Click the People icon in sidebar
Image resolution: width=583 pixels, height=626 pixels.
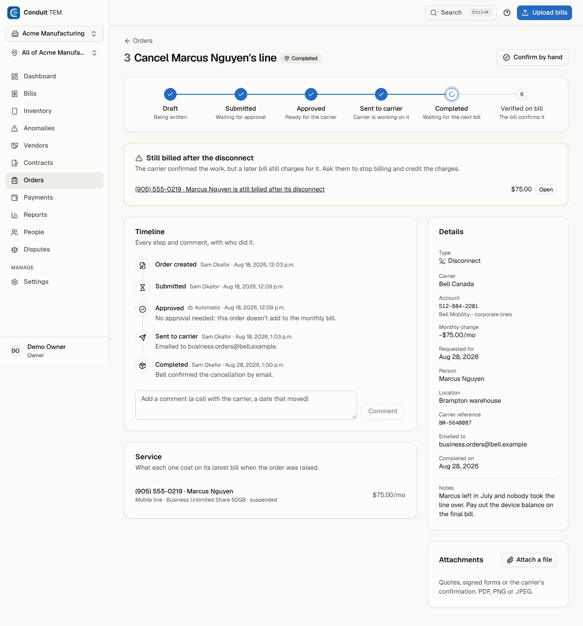[x=15, y=232]
